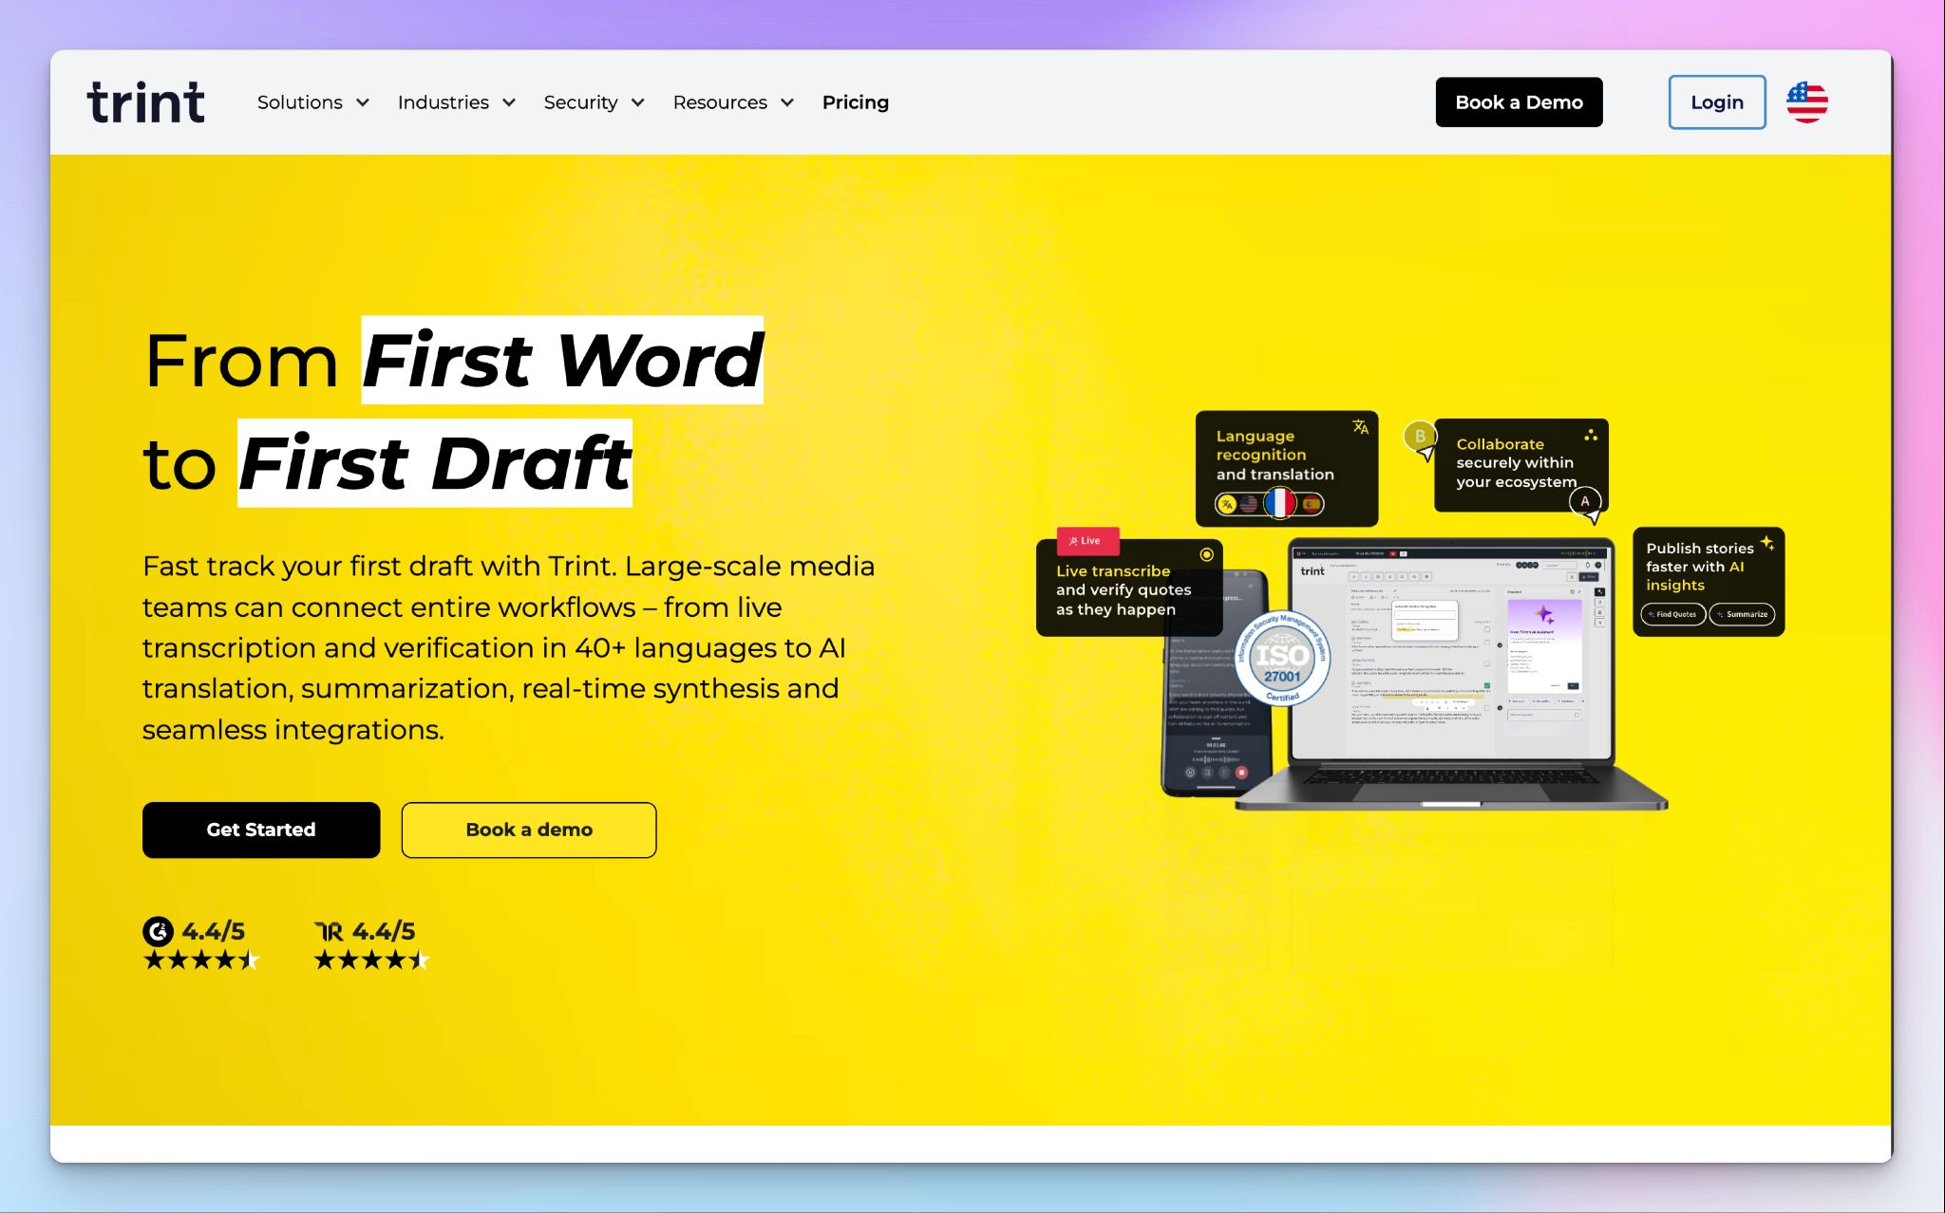The height and width of the screenshot is (1213, 1945).
Task: Click the Security chevron arrow
Action: [x=638, y=103]
